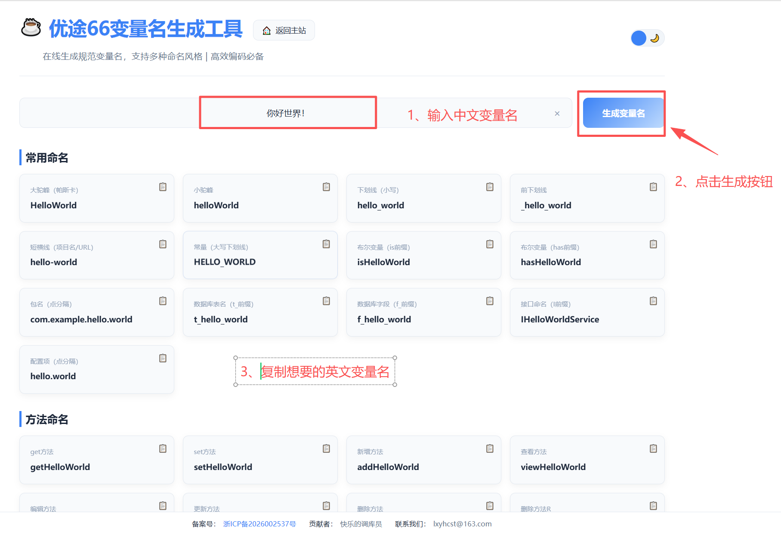The width and height of the screenshot is (781, 535).
Task: Copy the addHelloWorld method name
Action: tap(490, 448)
